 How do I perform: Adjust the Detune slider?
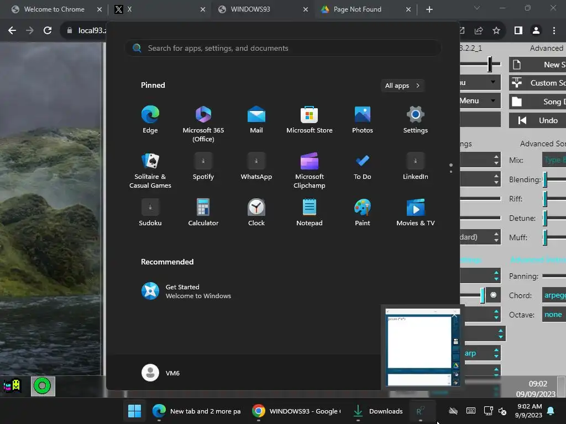[554, 218]
